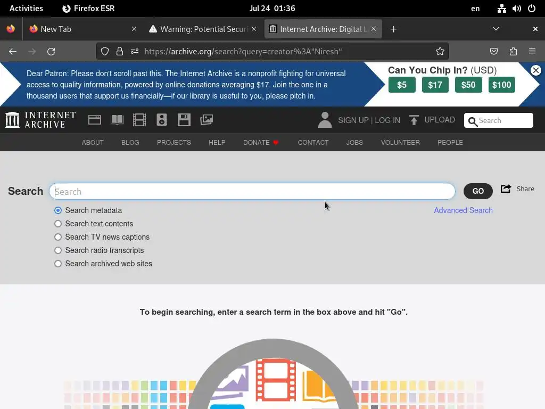The width and height of the screenshot is (545, 409).
Task: Open Firefox View pinned icon
Action: [11, 29]
